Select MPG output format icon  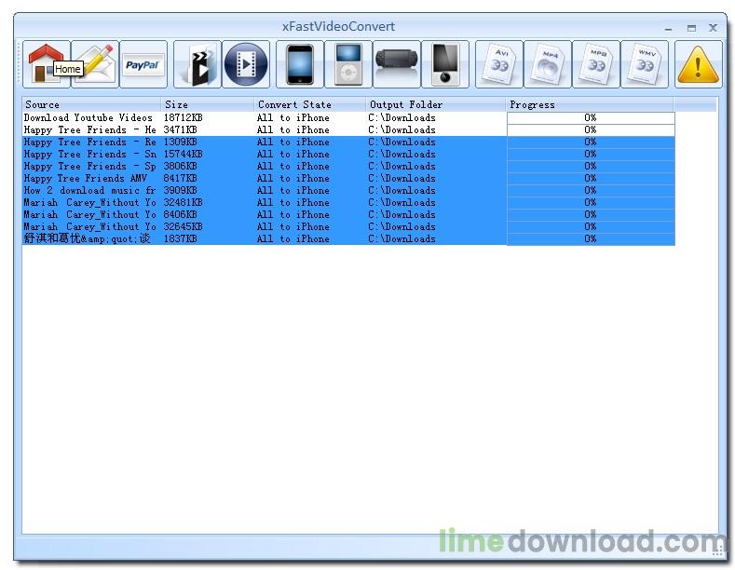(x=596, y=64)
